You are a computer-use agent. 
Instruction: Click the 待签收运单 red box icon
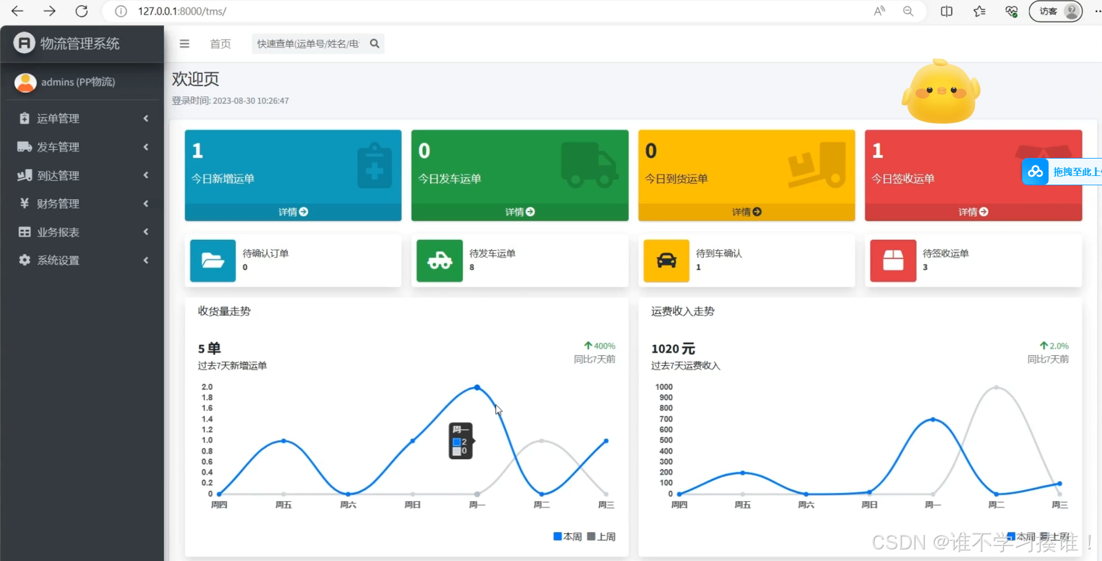click(893, 261)
